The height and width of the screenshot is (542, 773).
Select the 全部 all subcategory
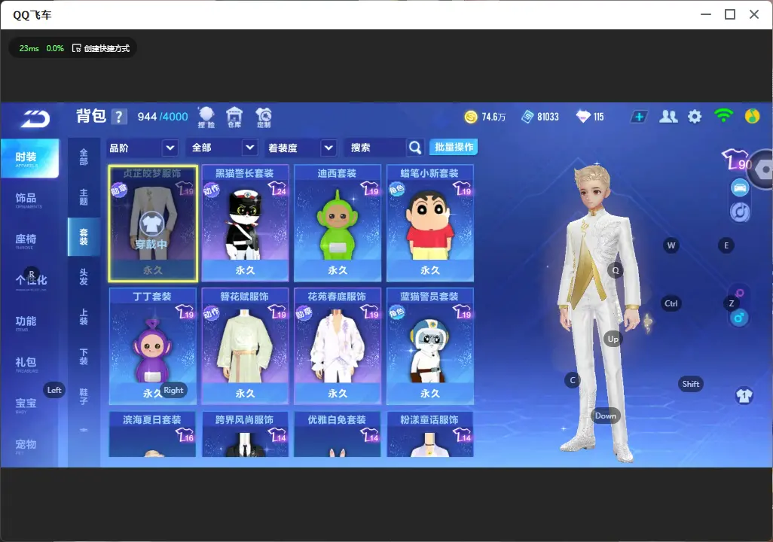tap(84, 157)
